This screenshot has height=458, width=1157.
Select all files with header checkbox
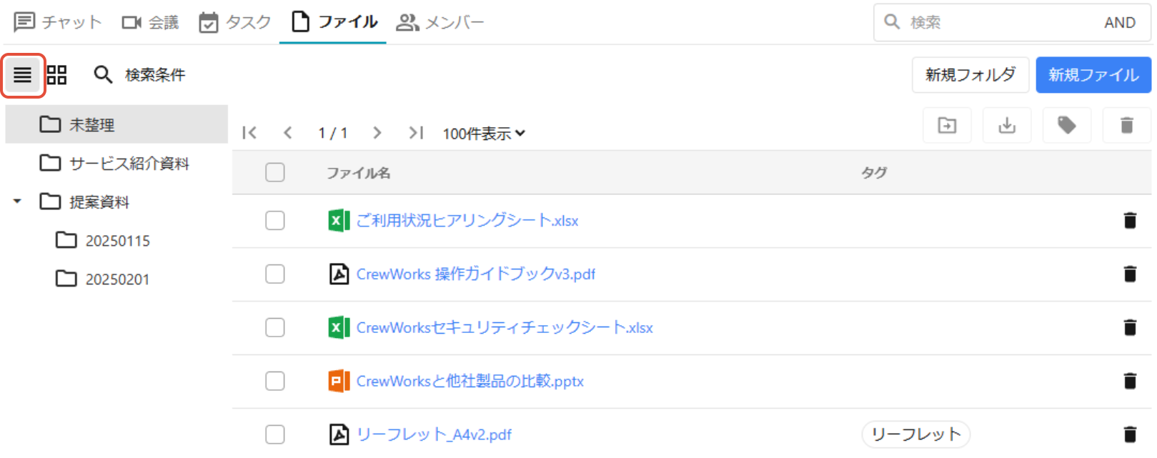click(275, 173)
